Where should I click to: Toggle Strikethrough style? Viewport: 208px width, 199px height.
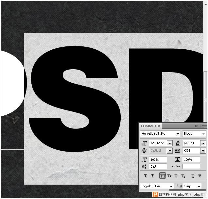tap(200, 176)
